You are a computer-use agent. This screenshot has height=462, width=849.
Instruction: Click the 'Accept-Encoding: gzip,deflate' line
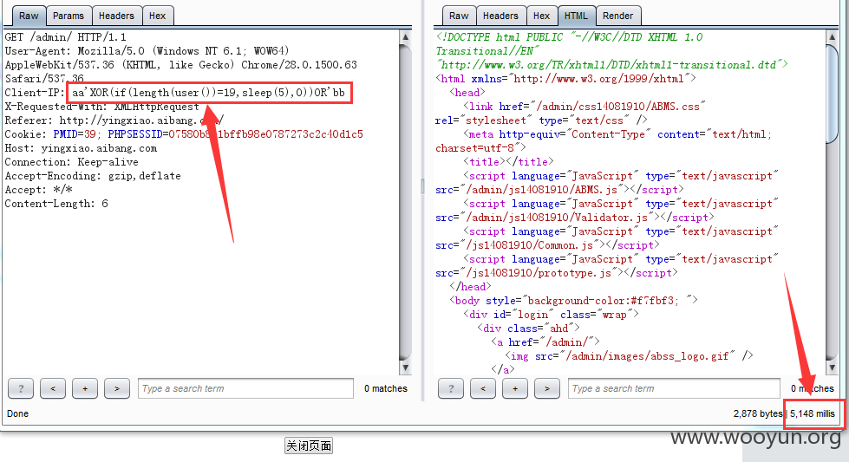(x=93, y=176)
